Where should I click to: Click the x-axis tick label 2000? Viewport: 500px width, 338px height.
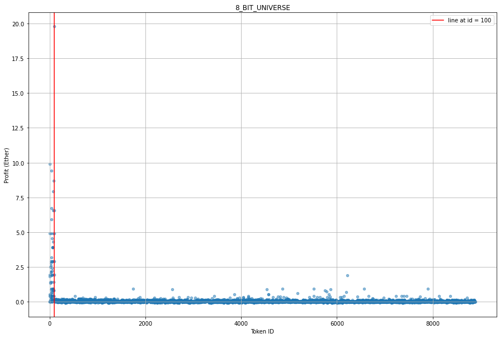[x=145, y=323]
